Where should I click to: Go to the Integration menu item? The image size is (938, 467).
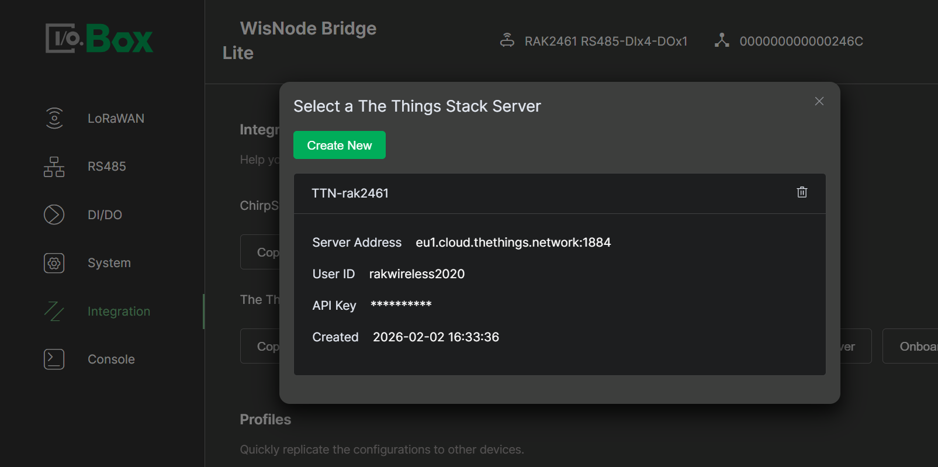pos(119,312)
